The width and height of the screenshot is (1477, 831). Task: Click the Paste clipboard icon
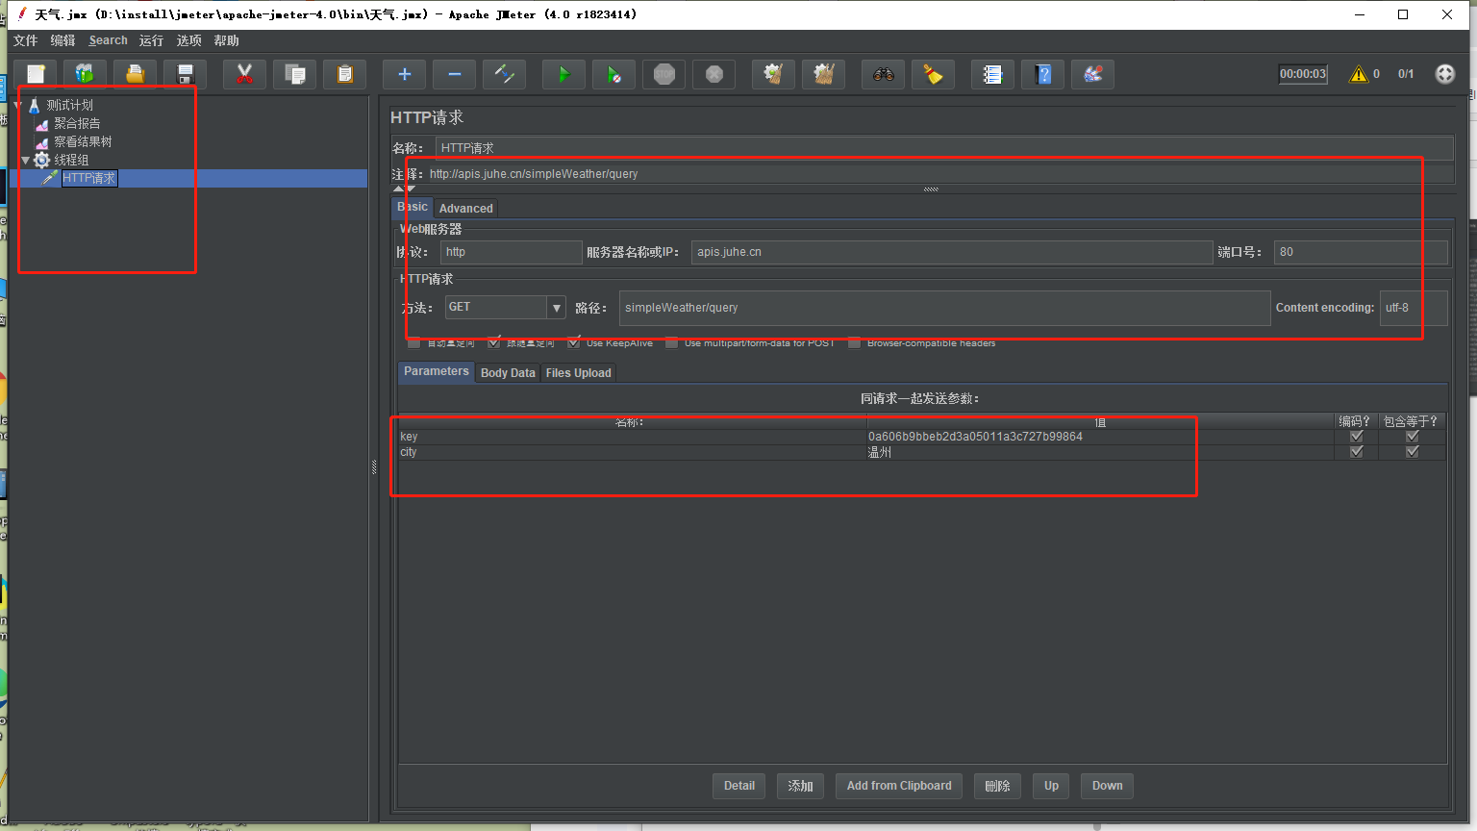pyautogui.click(x=345, y=74)
